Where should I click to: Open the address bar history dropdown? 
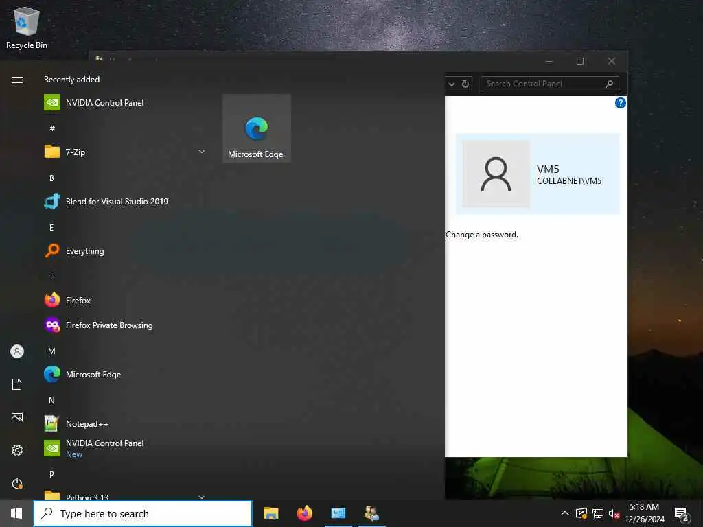pyautogui.click(x=452, y=84)
